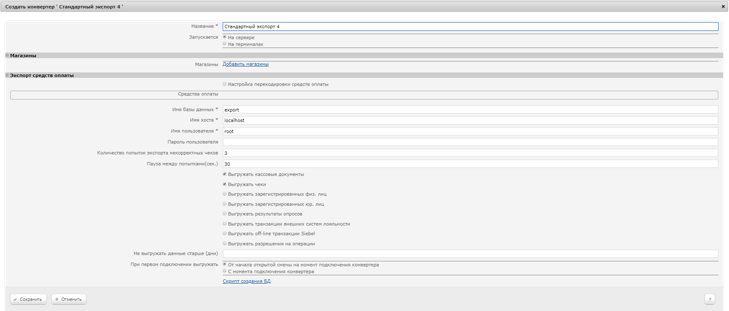Screen dimensions: 729x311
Task: Open the Скрипт создания БД link
Action: tap(246, 281)
